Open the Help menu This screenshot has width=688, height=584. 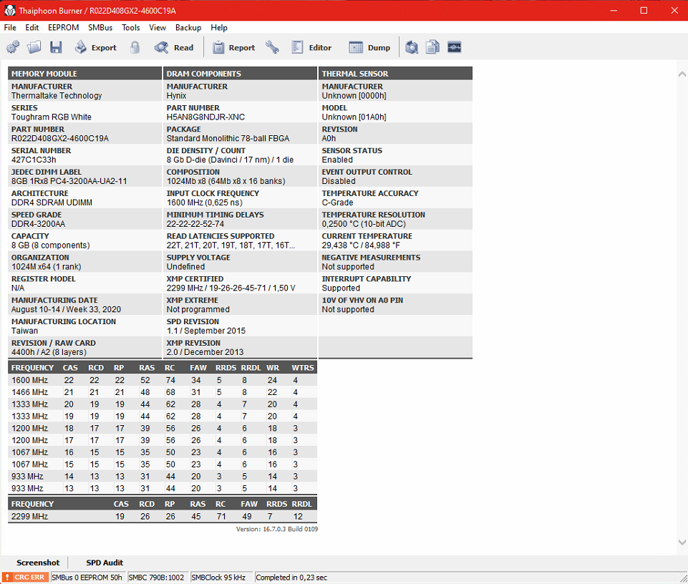tap(219, 28)
